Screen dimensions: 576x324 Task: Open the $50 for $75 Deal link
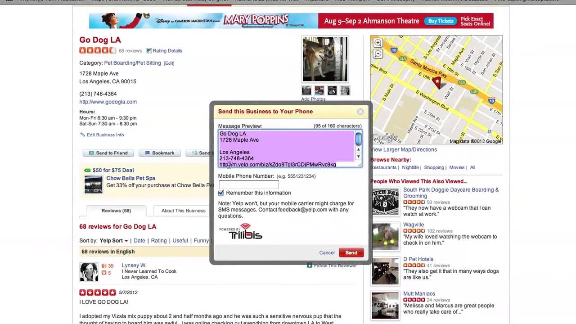[x=113, y=170]
